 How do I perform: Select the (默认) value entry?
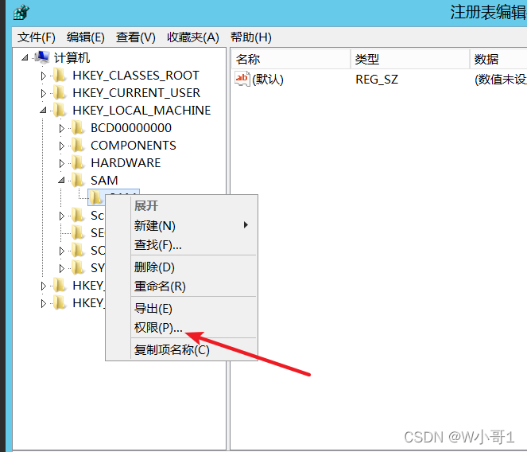[x=268, y=80]
